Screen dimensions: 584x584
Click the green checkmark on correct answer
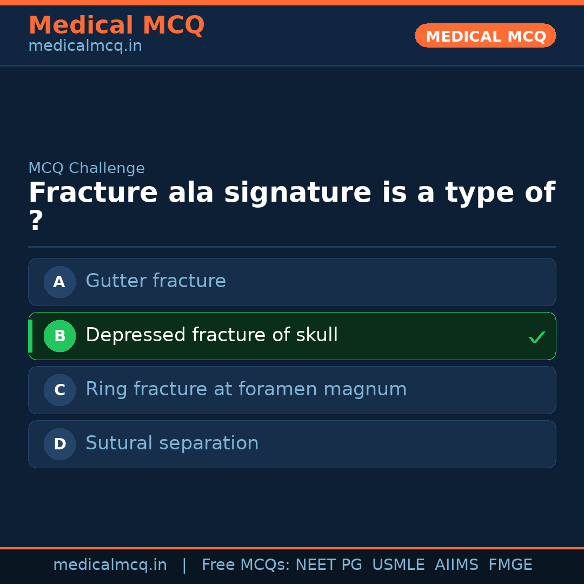point(537,336)
